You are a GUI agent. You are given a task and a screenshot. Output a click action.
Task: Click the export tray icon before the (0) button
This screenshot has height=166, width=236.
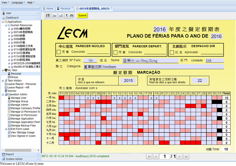click(61, 16)
